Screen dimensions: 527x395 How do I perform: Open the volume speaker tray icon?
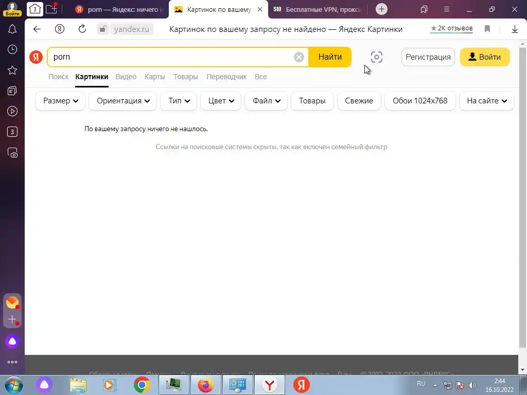point(472,385)
